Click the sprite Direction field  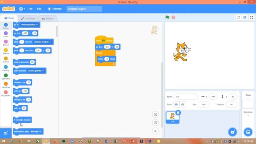231,104
